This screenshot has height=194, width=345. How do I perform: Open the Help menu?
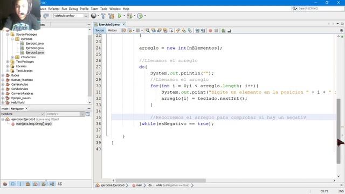point(126,9)
